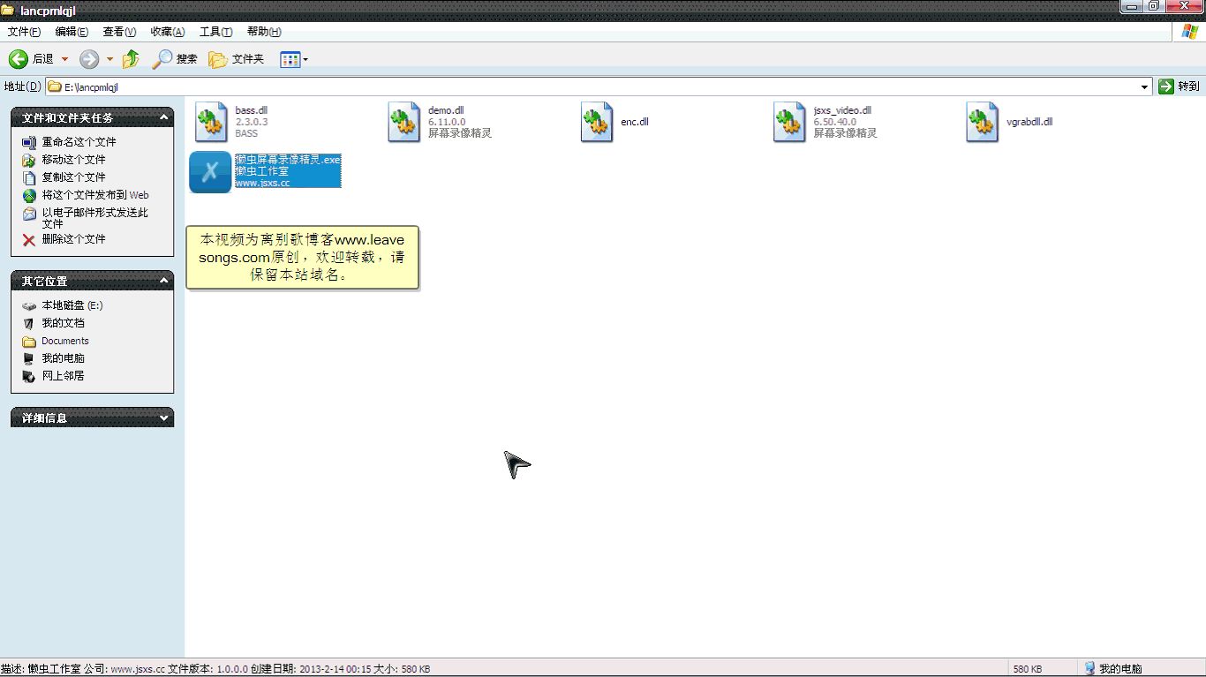Screen dimensions: 1206x677
Task: Click the 懒虫屏幕录像精灵.exe file name
Action: (x=288, y=160)
